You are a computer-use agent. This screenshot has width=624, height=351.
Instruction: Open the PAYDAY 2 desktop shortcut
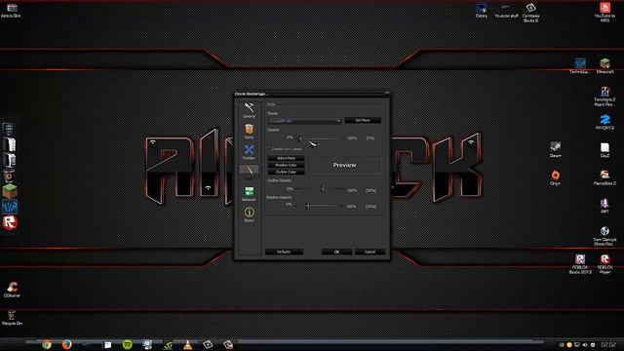(604, 122)
